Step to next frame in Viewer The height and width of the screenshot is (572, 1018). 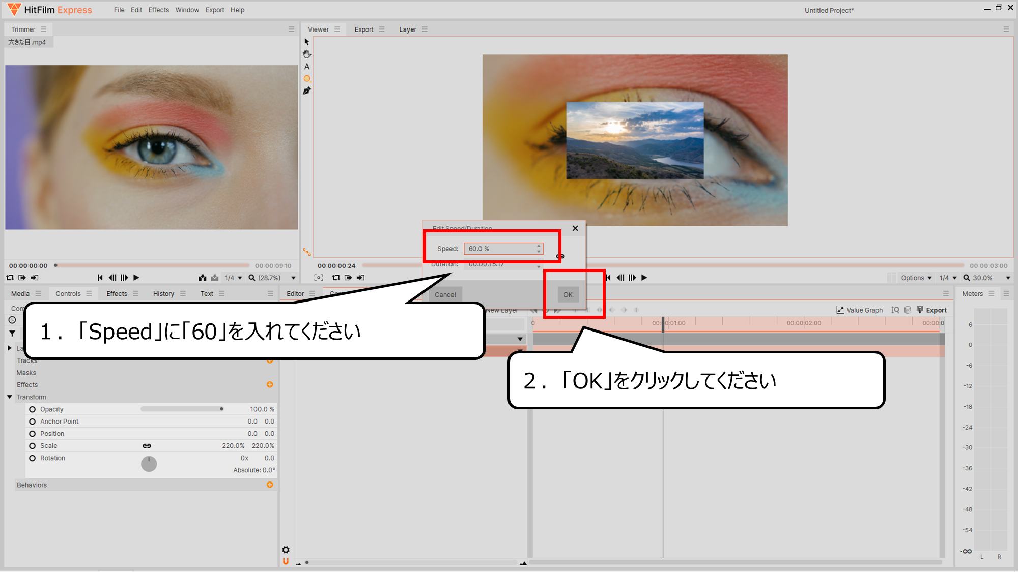tap(632, 278)
